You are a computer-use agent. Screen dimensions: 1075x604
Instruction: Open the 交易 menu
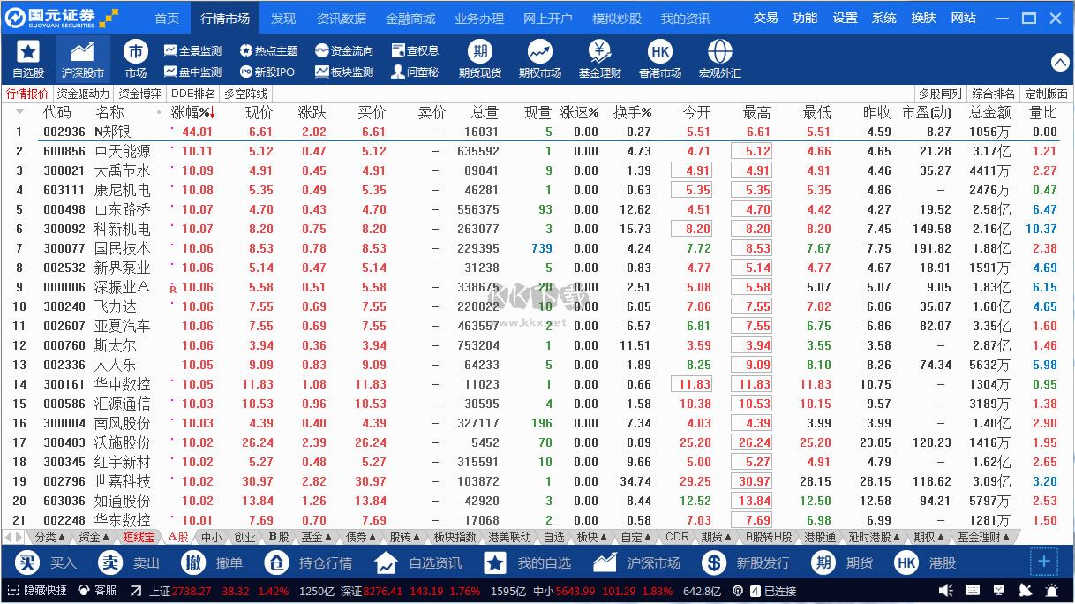point(765,18)
